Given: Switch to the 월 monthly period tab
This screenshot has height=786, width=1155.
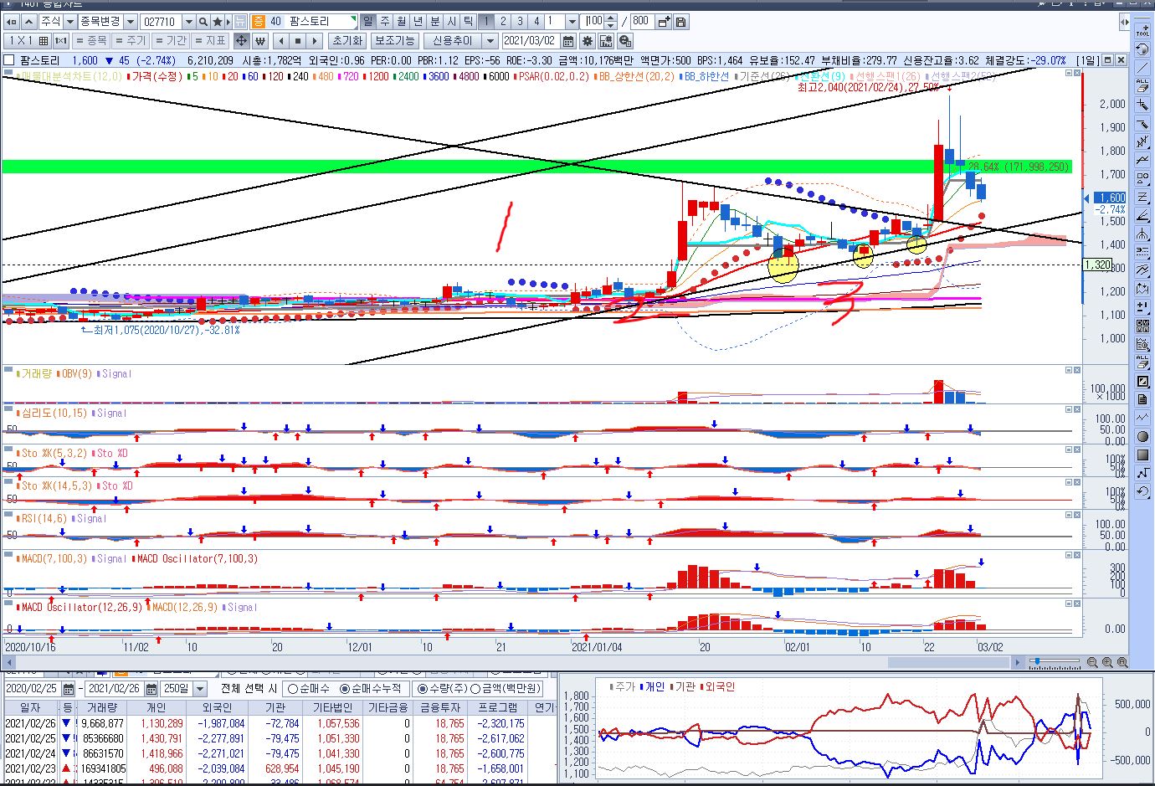Looking at the screenshot, I should point(401,22).
